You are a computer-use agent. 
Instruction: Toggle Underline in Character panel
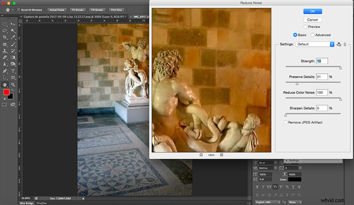pos(293,187)
